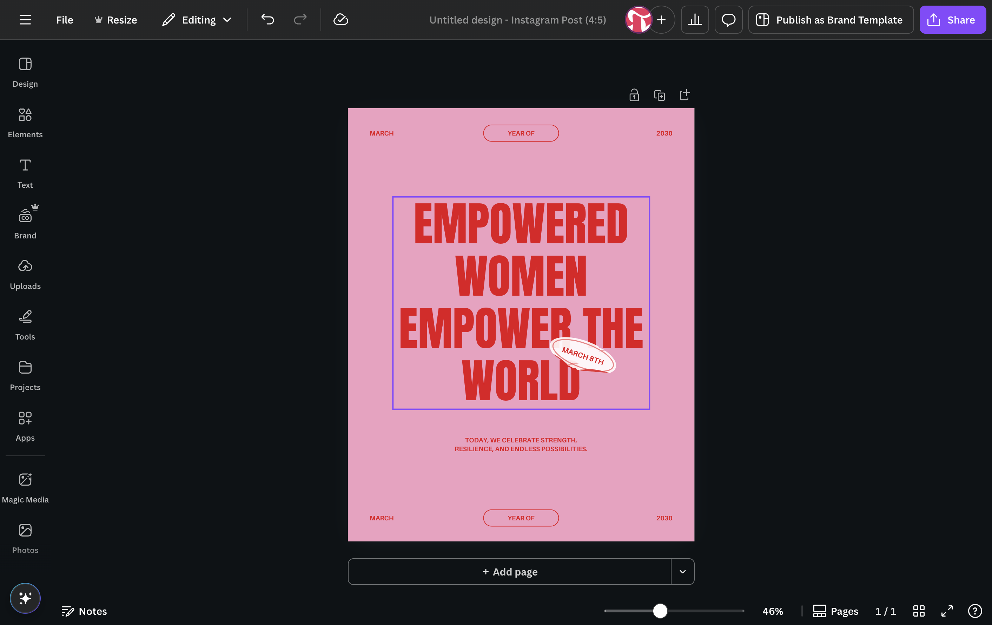Undo the last action

click(268, 20)
